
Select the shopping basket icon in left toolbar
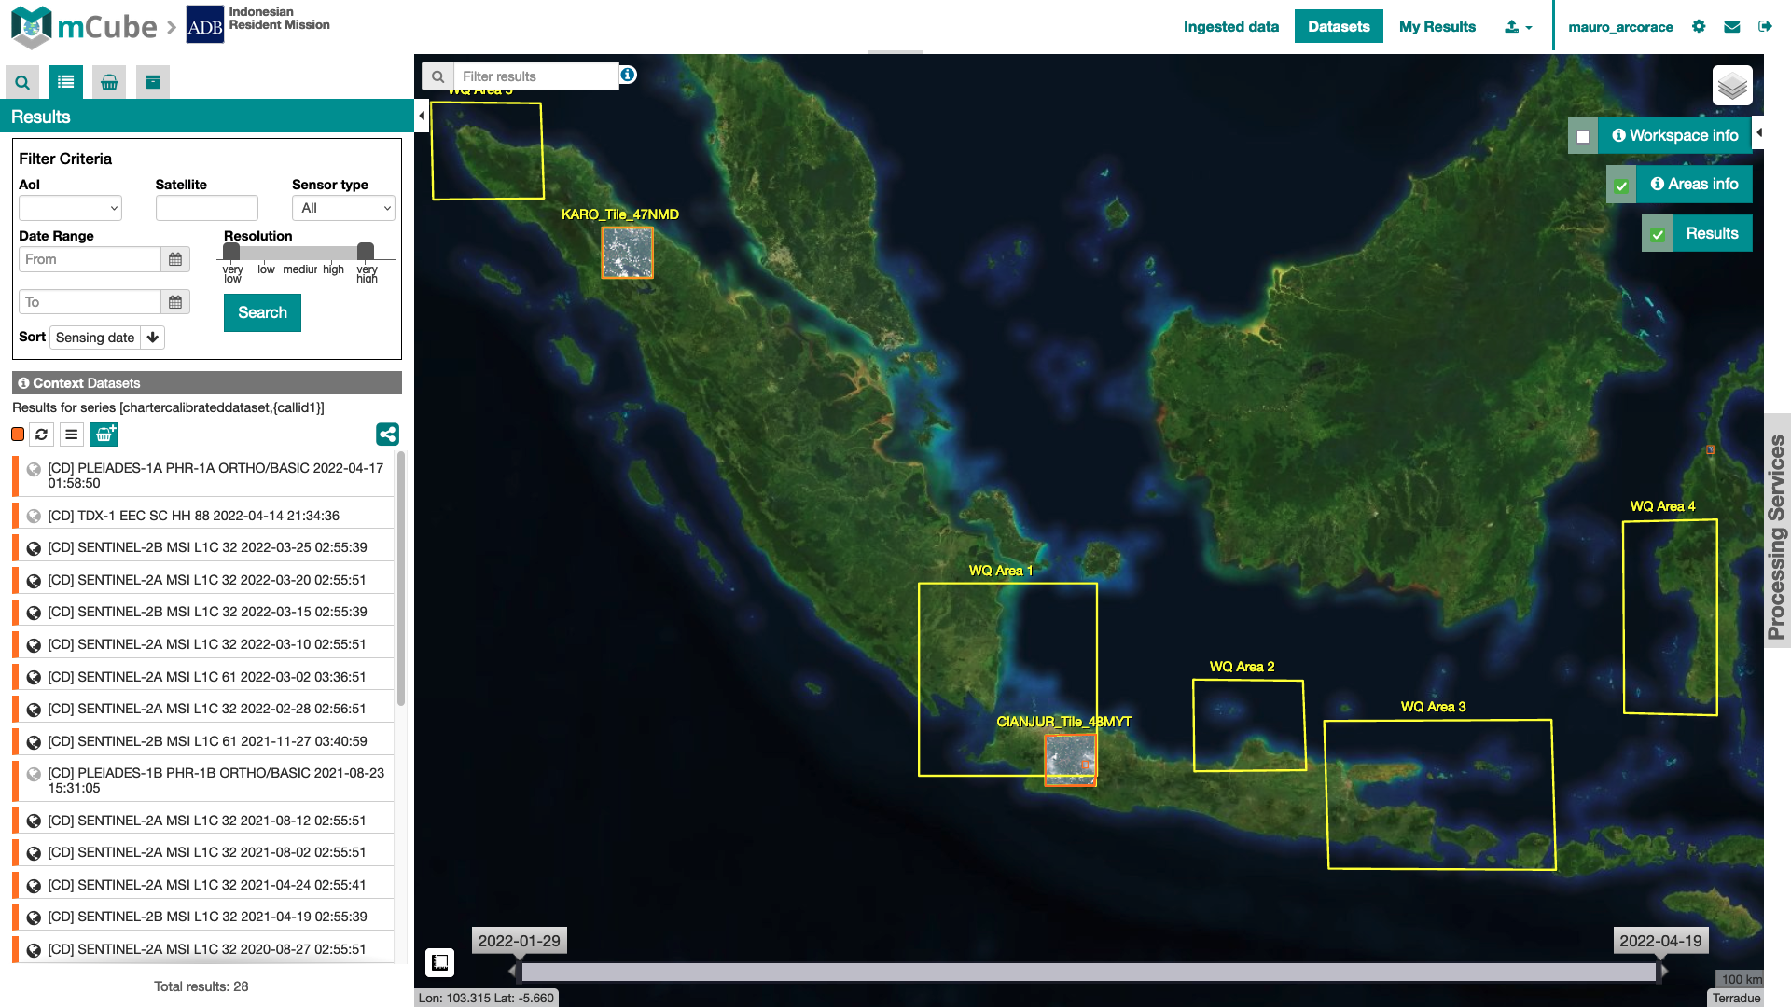click(108, 82)
